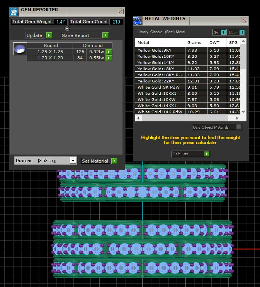Viewport: 260px width, 287px height.
Task: Click the Round shape header cell
Action: [x=50, y=45]
